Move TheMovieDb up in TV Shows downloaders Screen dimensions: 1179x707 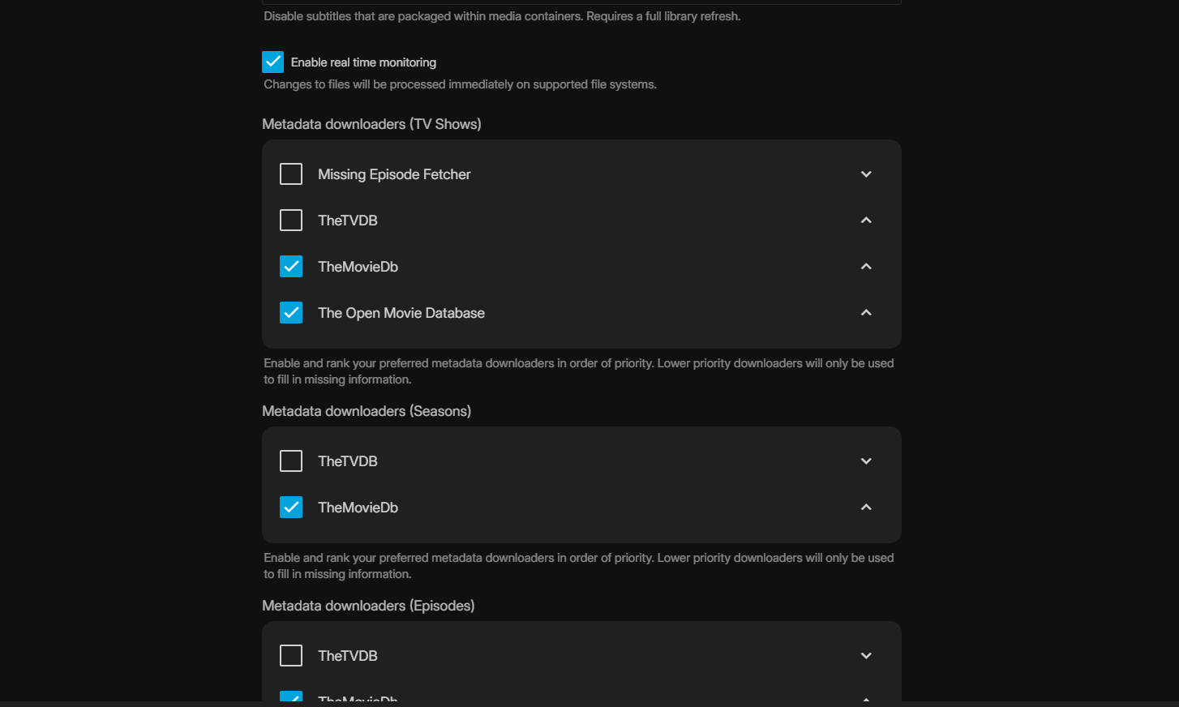866,267
